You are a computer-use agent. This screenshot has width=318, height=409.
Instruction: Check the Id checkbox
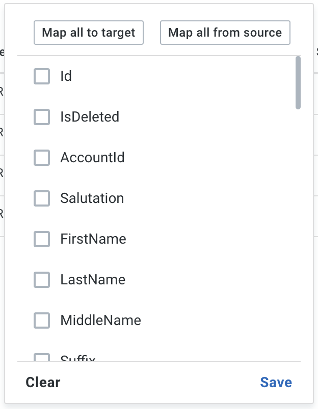click(x=42, y=76)
